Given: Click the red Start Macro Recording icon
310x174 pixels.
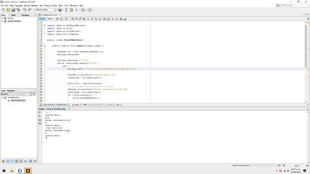Looking at the screenshot, I should (113, 19).
